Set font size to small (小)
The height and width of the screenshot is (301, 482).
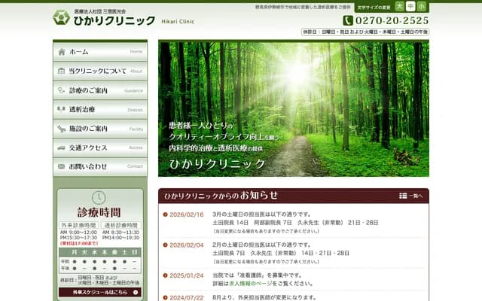421,7
